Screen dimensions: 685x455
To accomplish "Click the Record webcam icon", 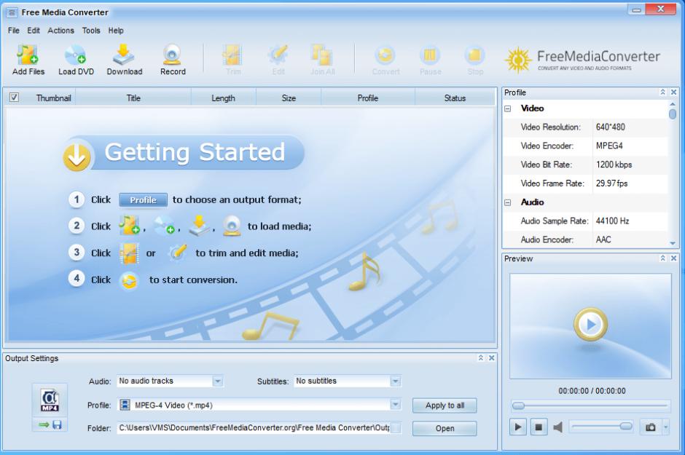I will 172,55.
